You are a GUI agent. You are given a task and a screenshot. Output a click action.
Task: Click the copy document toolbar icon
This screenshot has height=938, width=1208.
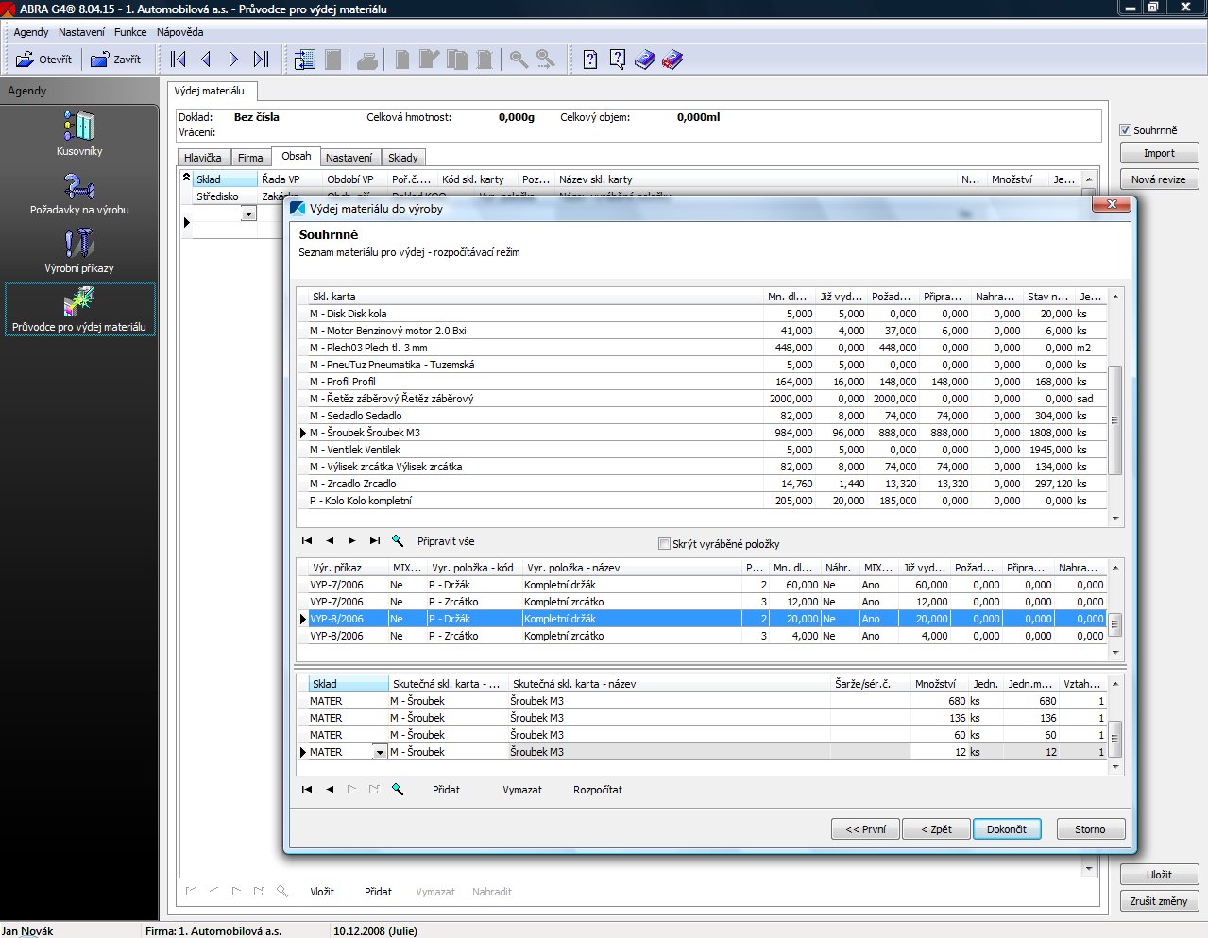pyautogui.click(x=457, y=60)
